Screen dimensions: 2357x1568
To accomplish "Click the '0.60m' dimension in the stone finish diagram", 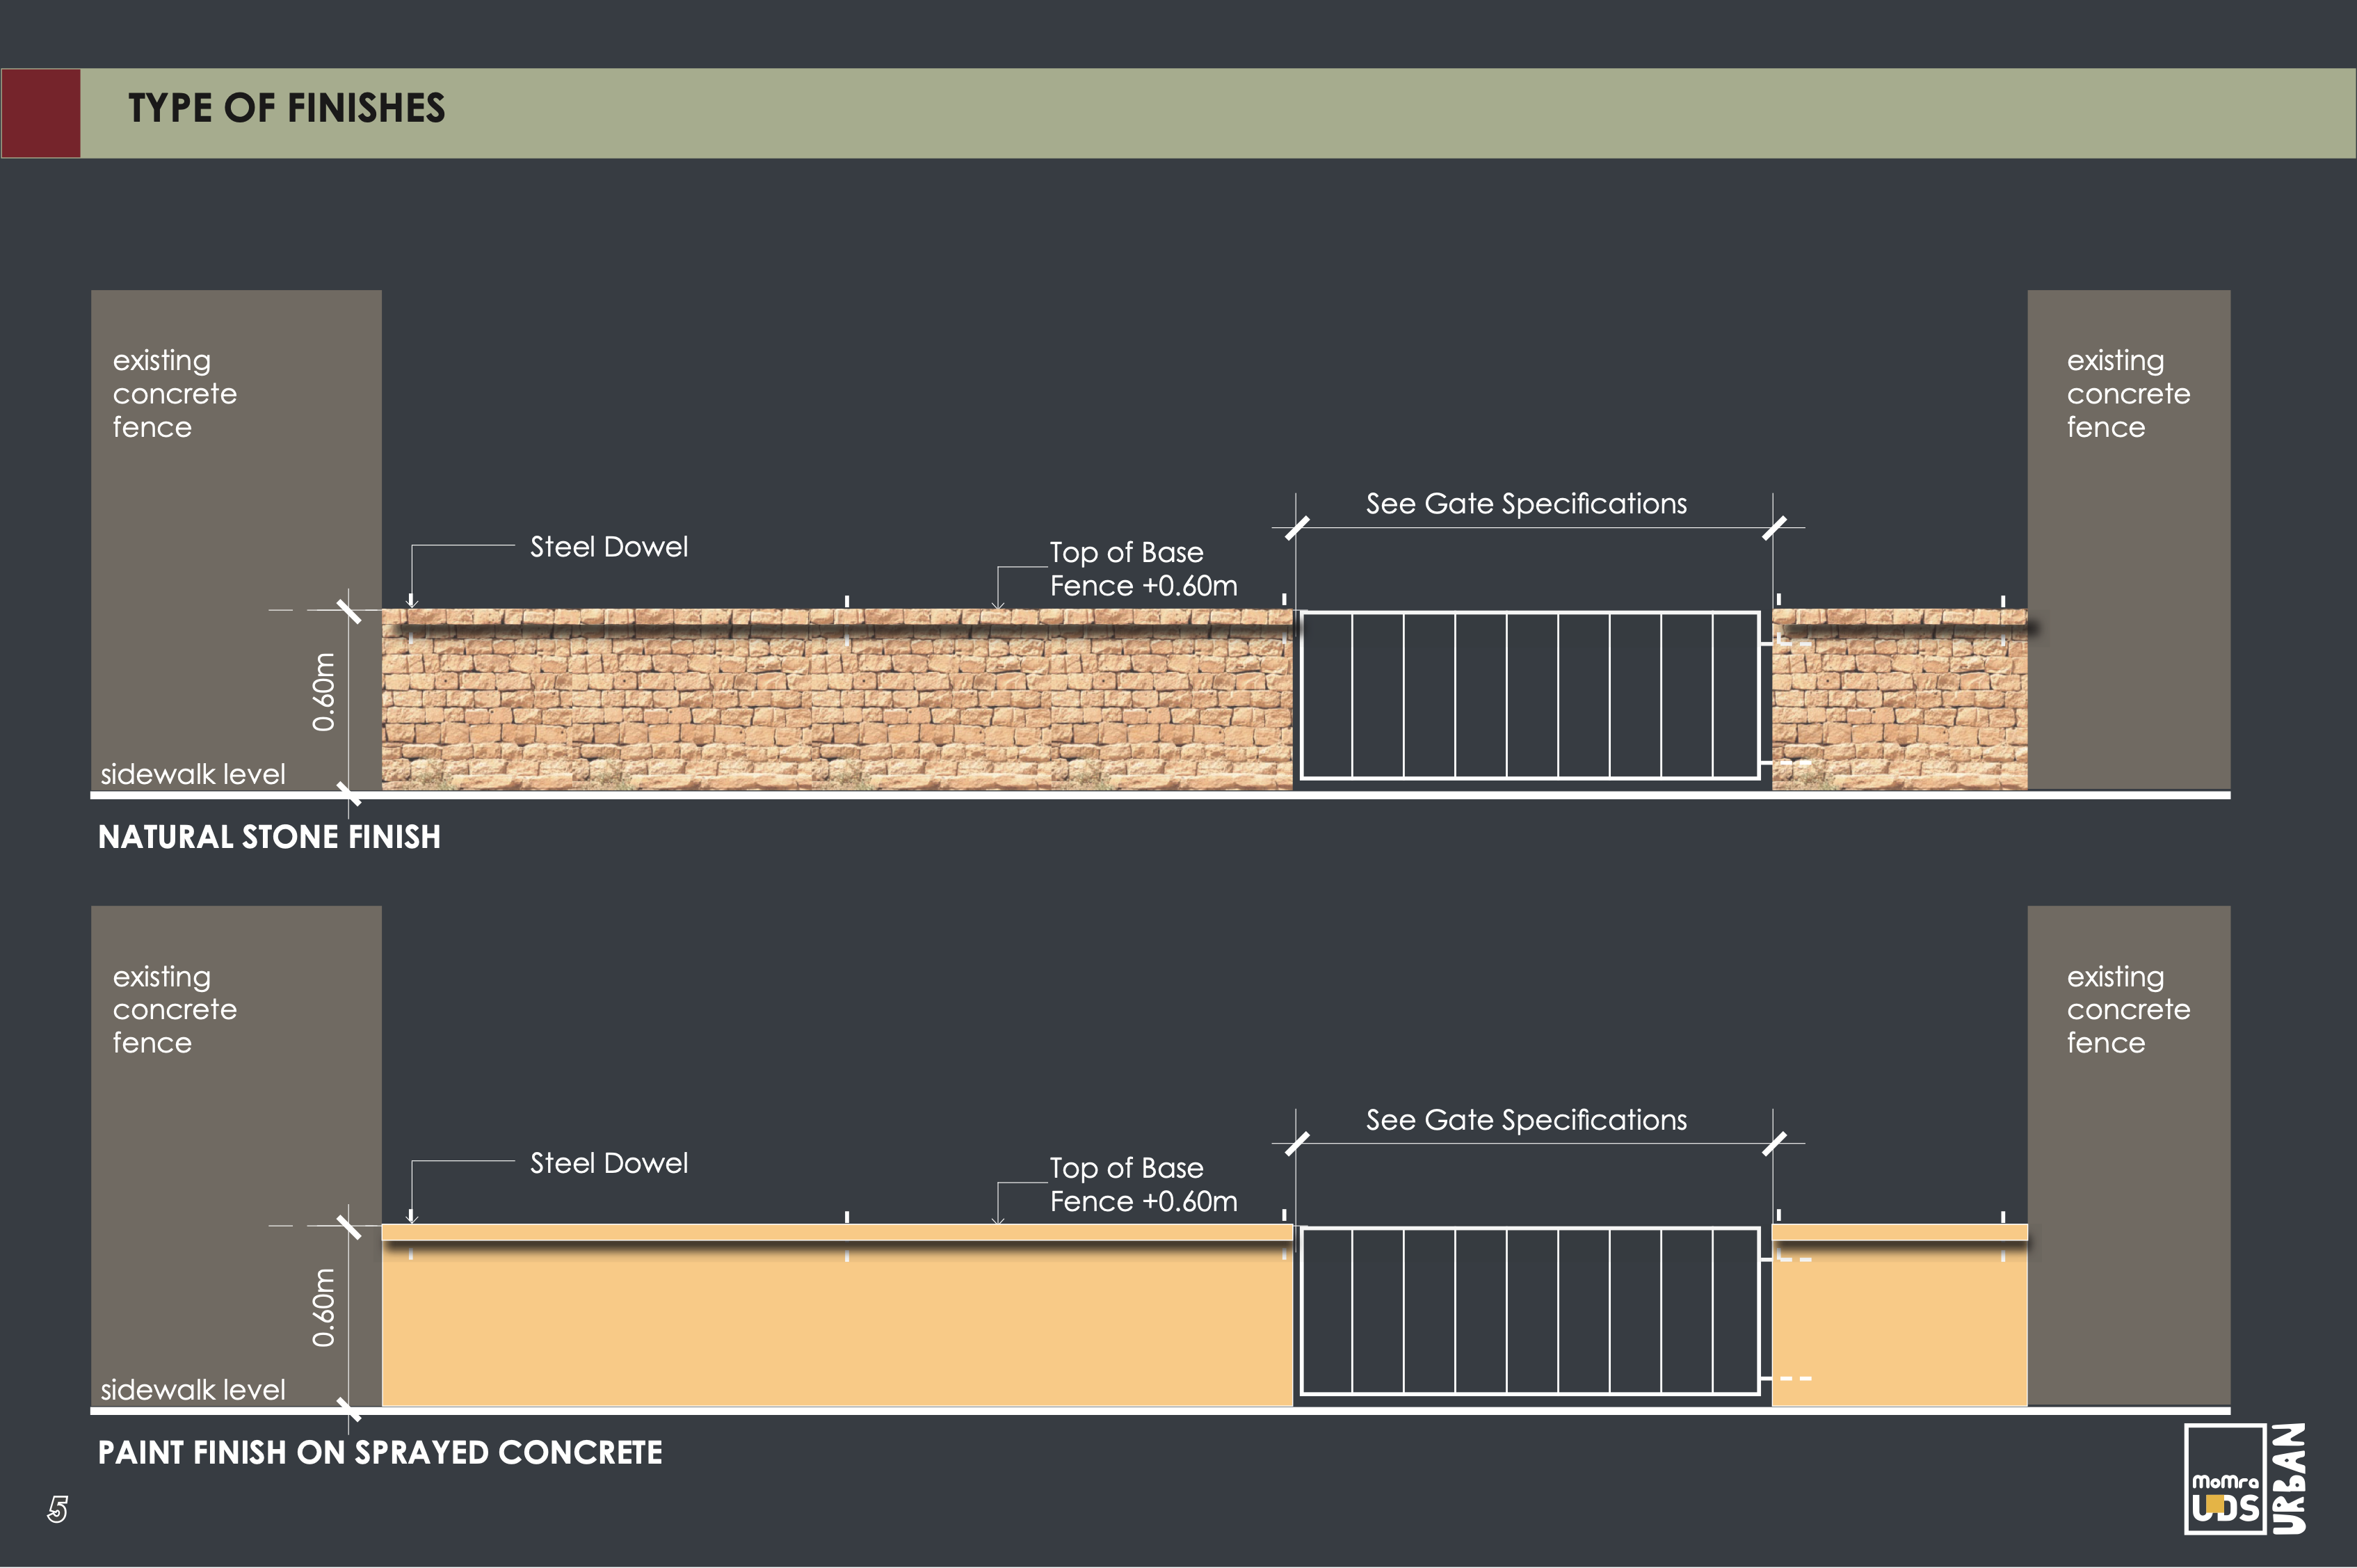I will coord(324,692).
